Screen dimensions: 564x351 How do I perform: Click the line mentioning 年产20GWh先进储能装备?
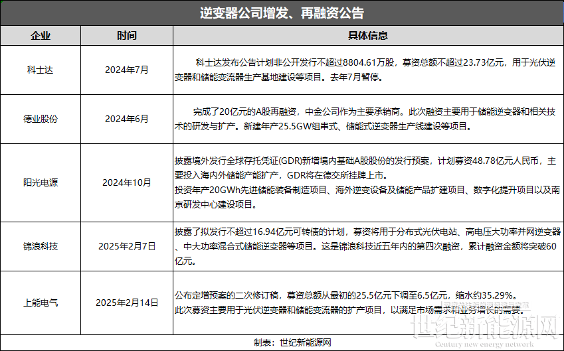click(367, 197)
